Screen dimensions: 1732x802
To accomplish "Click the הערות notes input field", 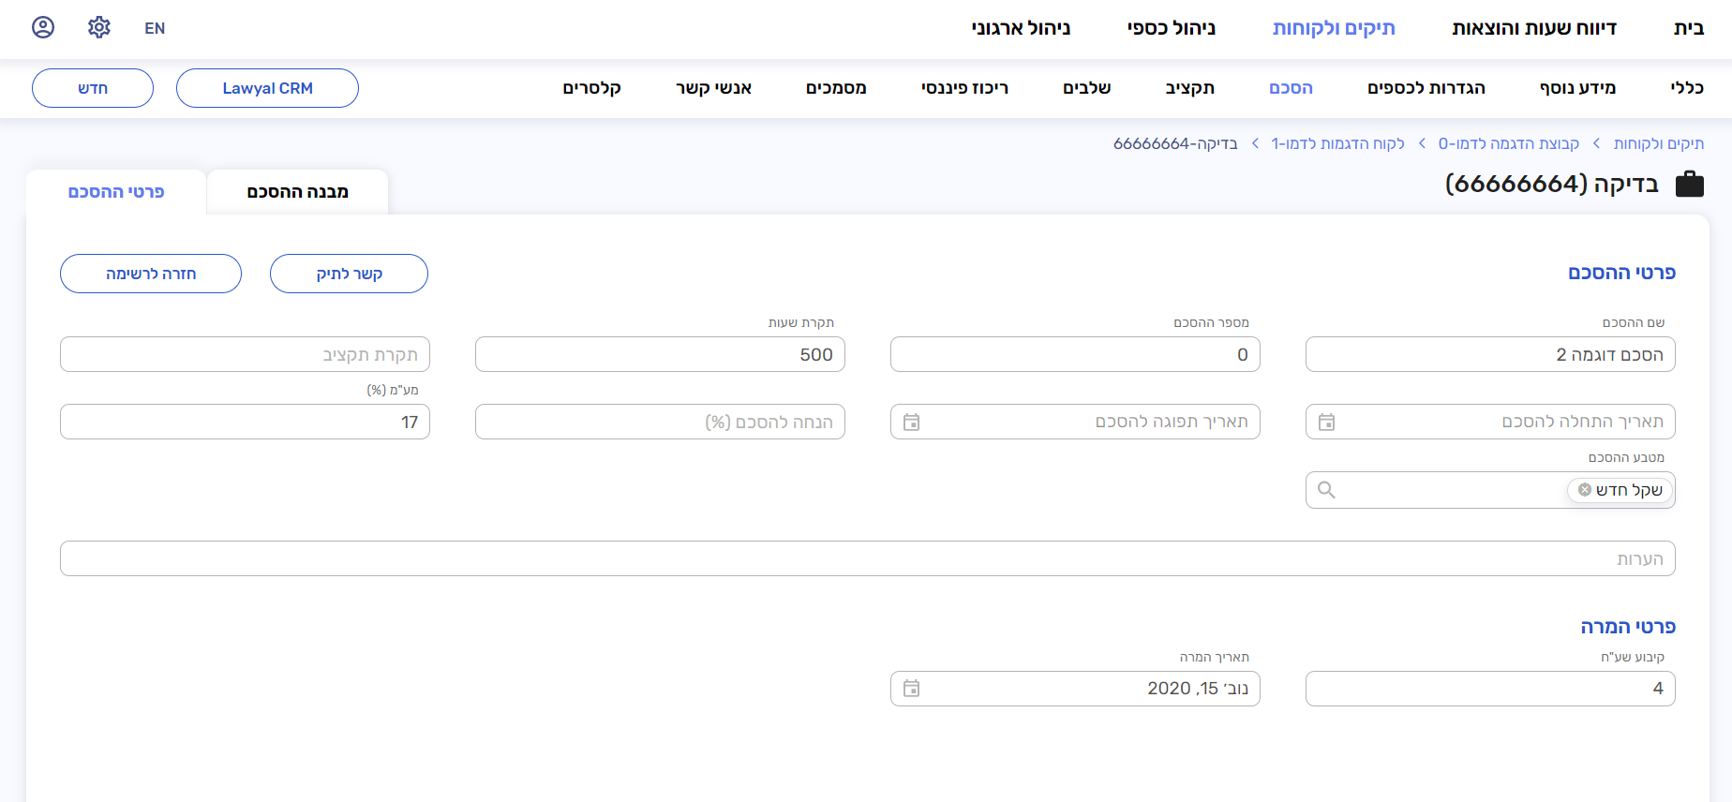I will (867, 558).
